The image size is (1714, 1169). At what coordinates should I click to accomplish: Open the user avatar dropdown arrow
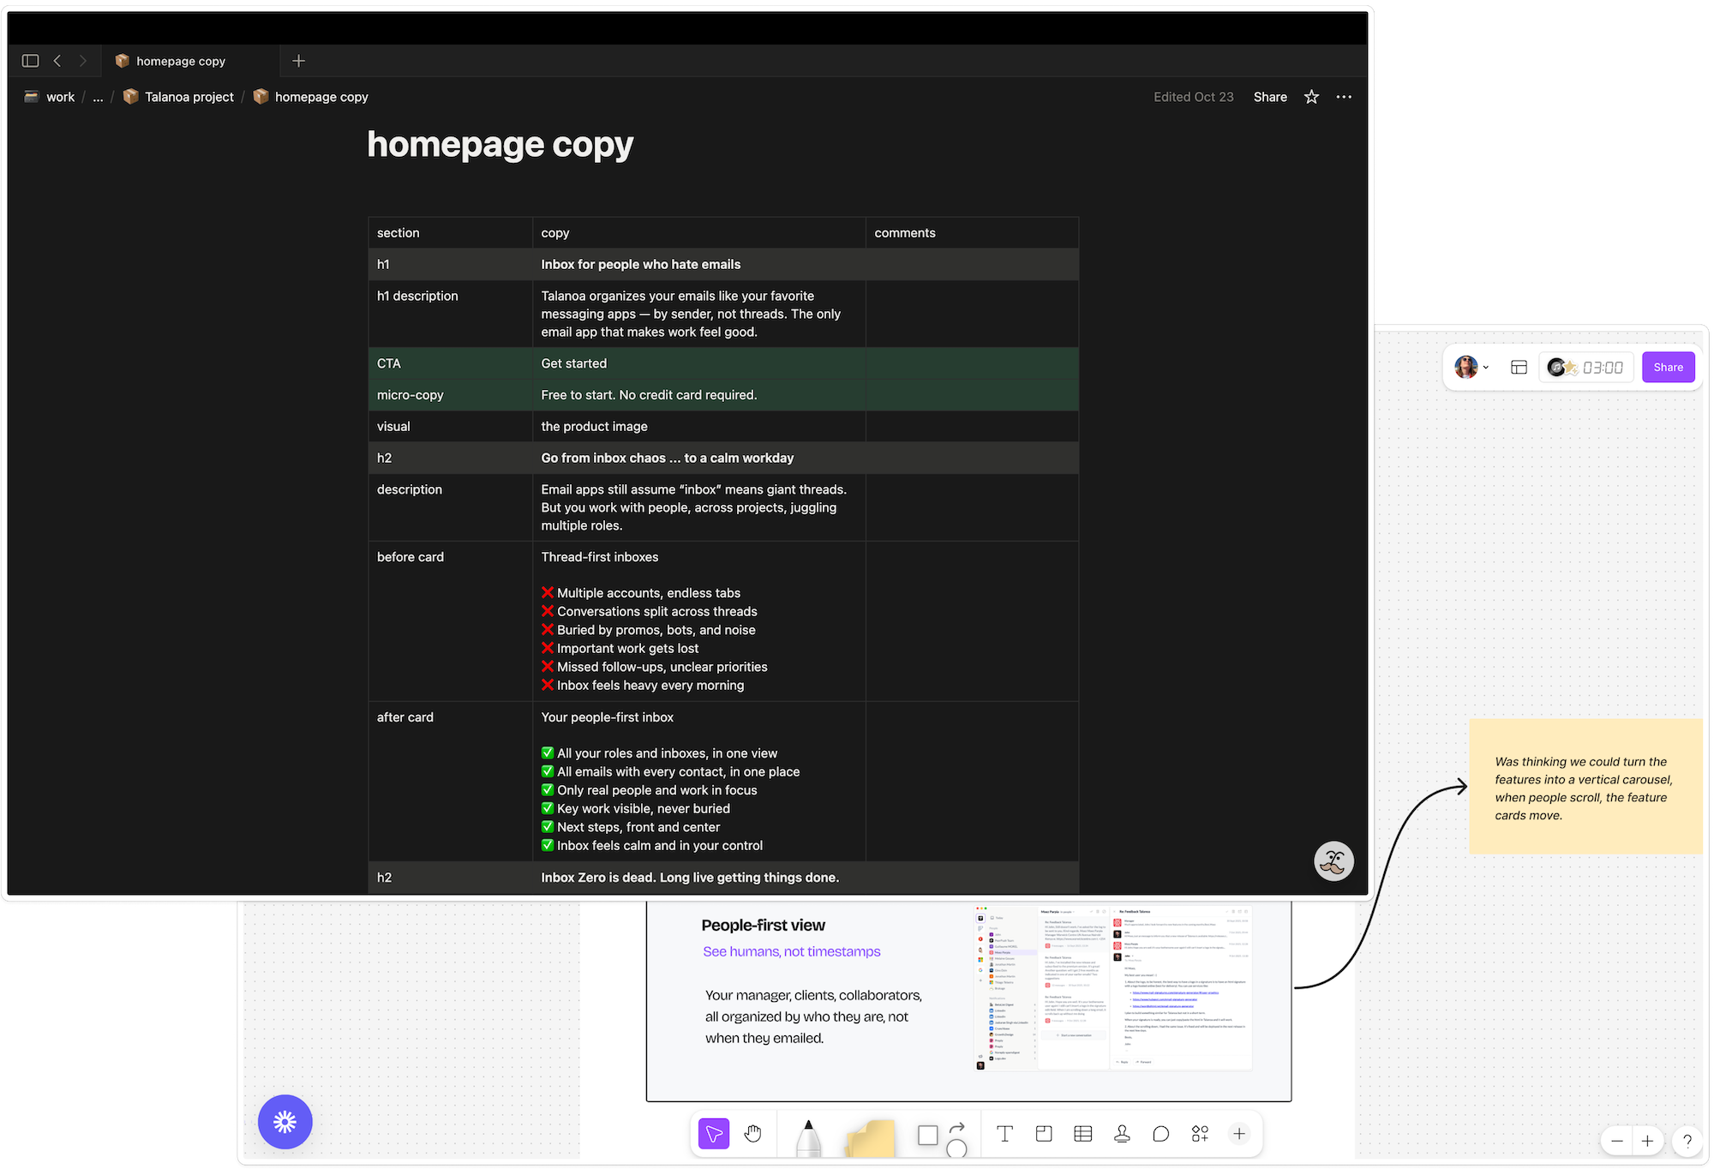pos(1486,368)
